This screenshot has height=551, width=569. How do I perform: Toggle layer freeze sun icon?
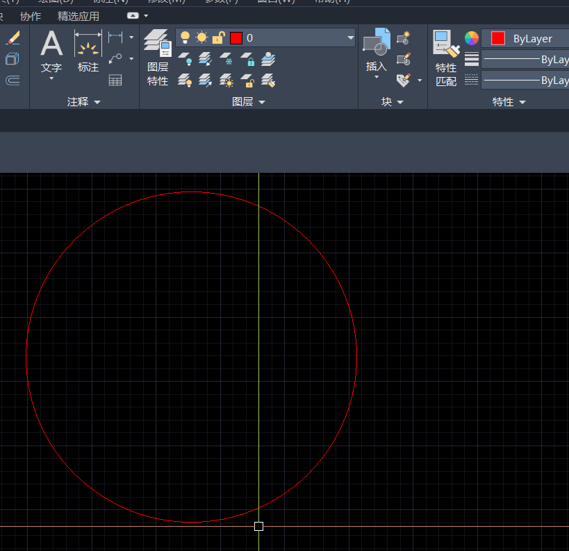click(201, 38)
